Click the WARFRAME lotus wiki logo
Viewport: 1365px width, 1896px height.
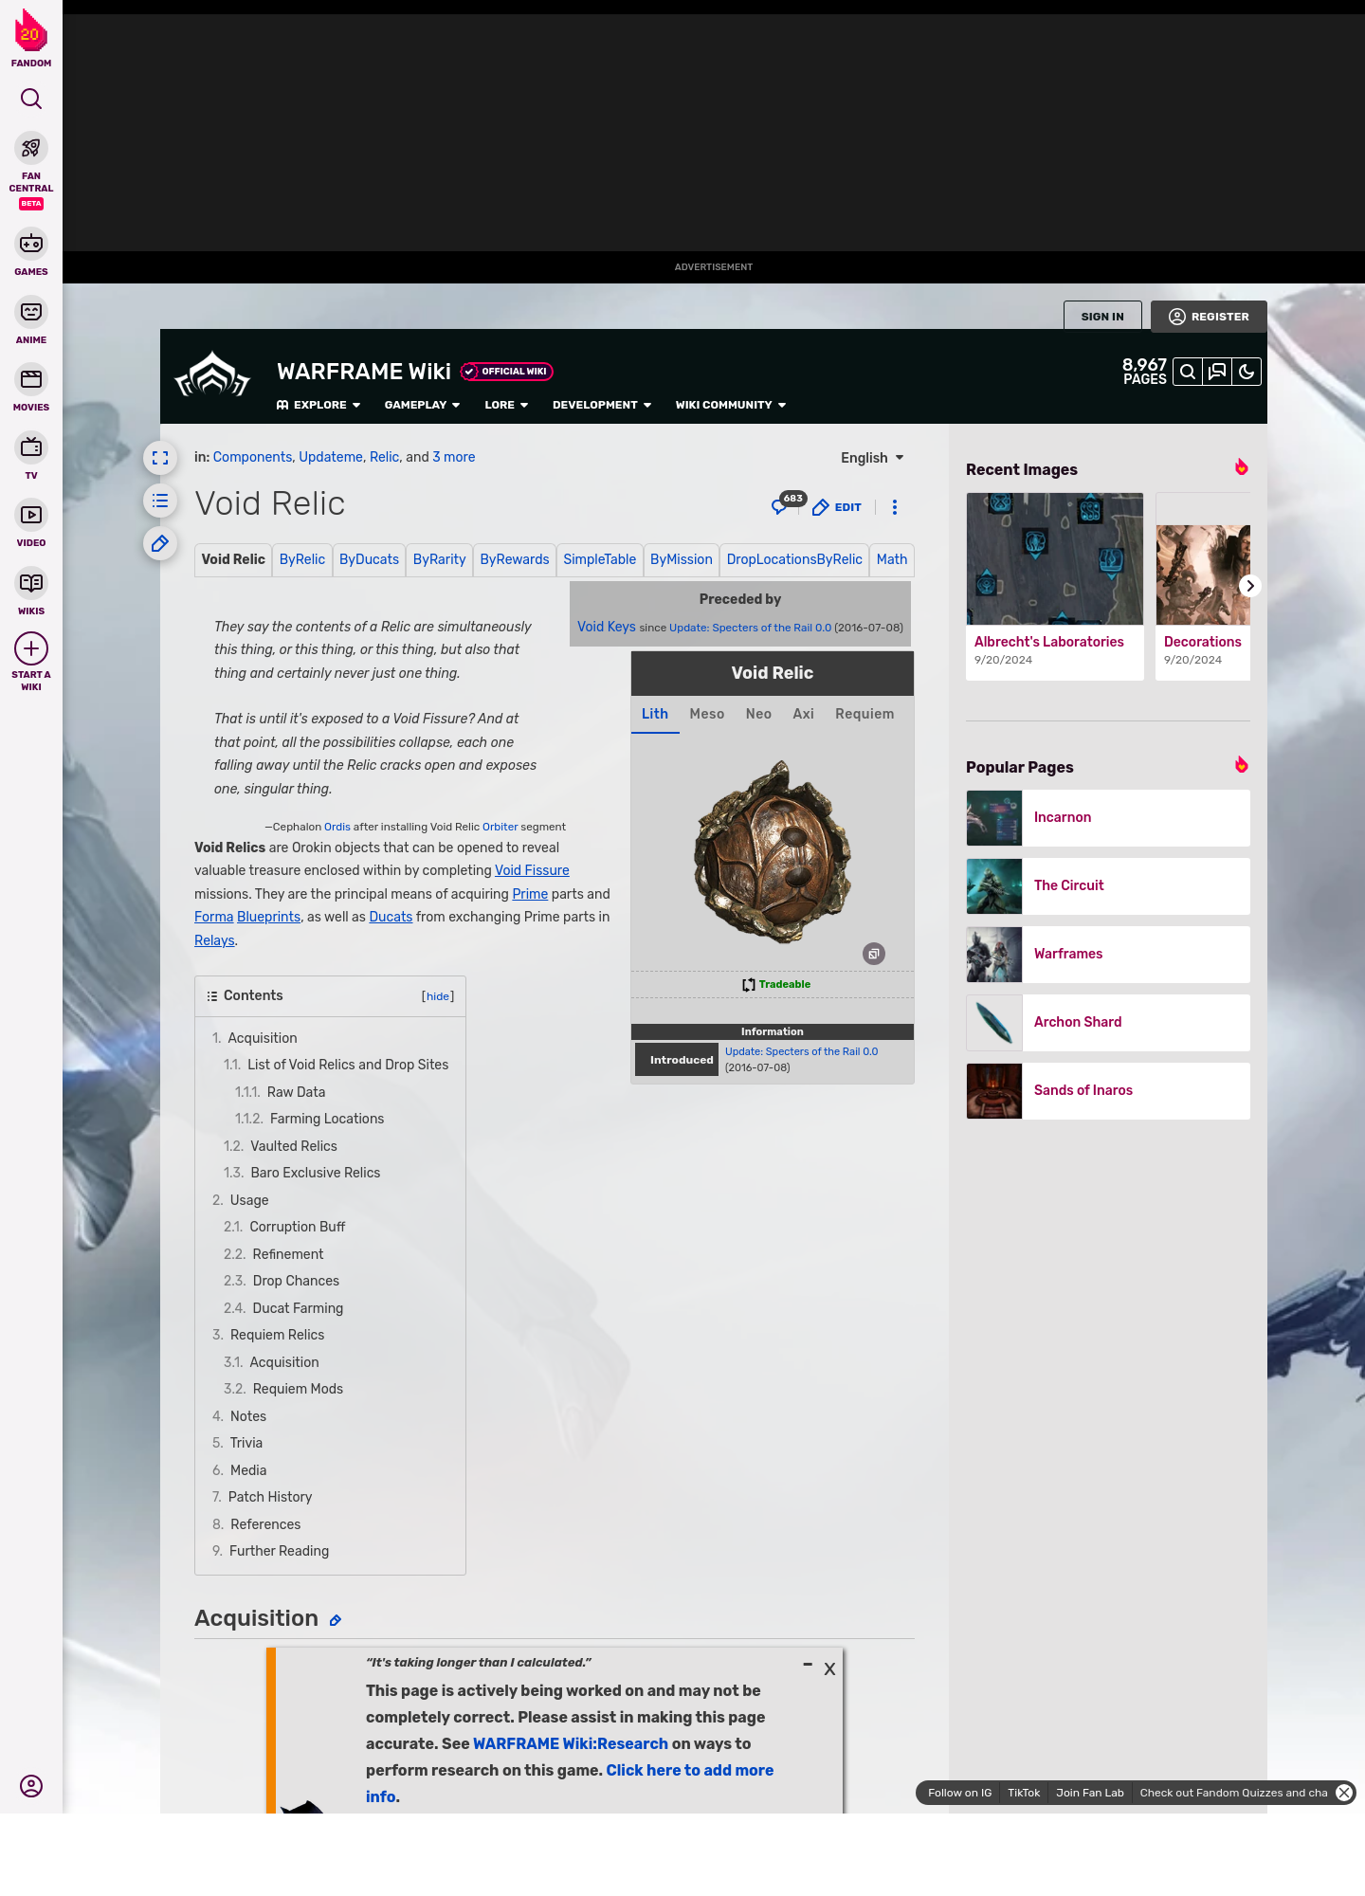point(213,374)
